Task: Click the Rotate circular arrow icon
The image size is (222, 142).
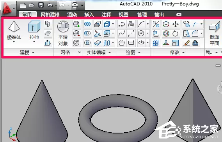Action: (x=176, y=33)
